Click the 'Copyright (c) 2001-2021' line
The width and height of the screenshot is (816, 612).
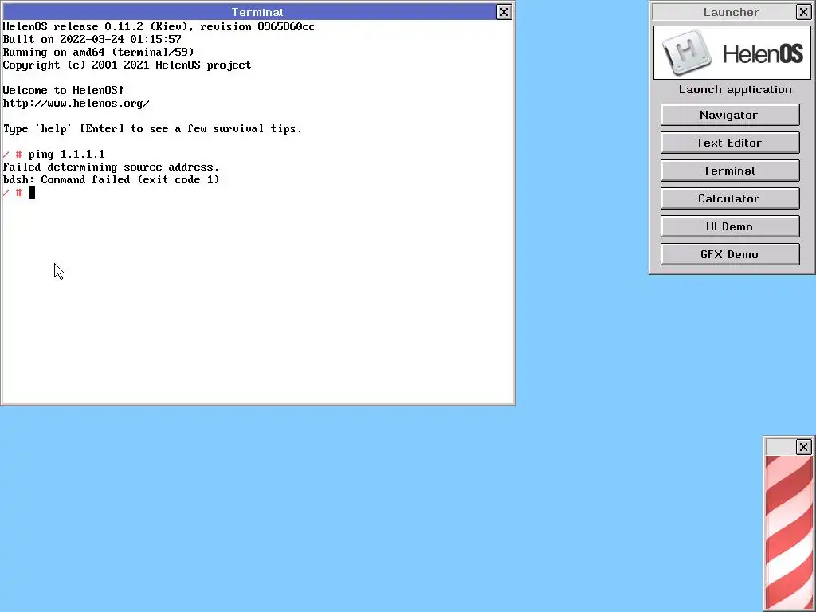(x=127, y=65)
